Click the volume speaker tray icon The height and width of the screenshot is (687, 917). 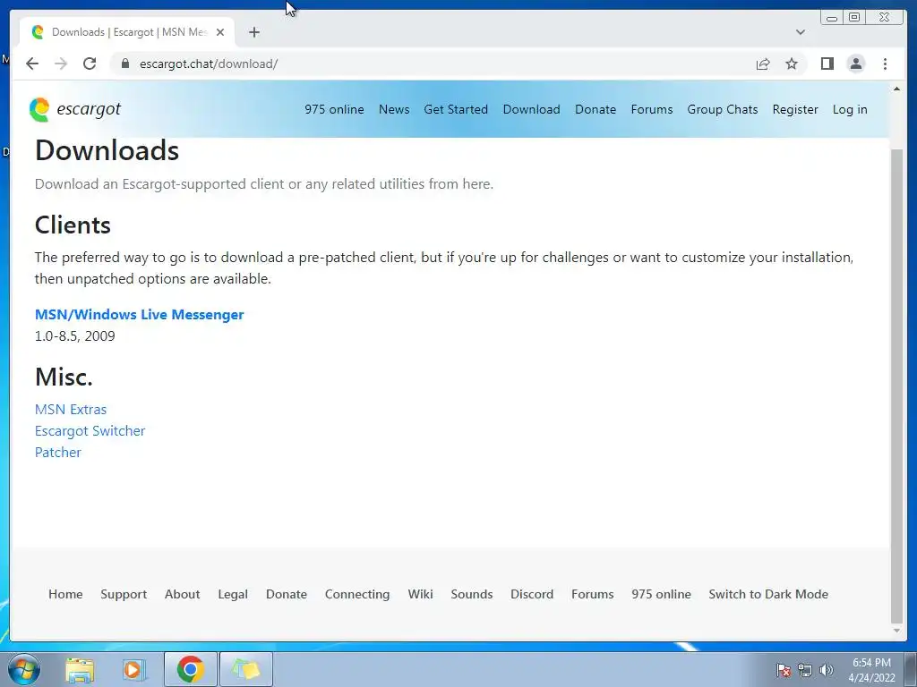[827, 670]
